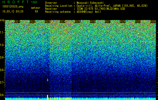
Task: Click the bright meteor echo near 0323
Action: (47, 80)
